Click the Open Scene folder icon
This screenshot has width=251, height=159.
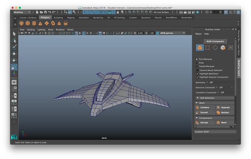pos(41,12)
